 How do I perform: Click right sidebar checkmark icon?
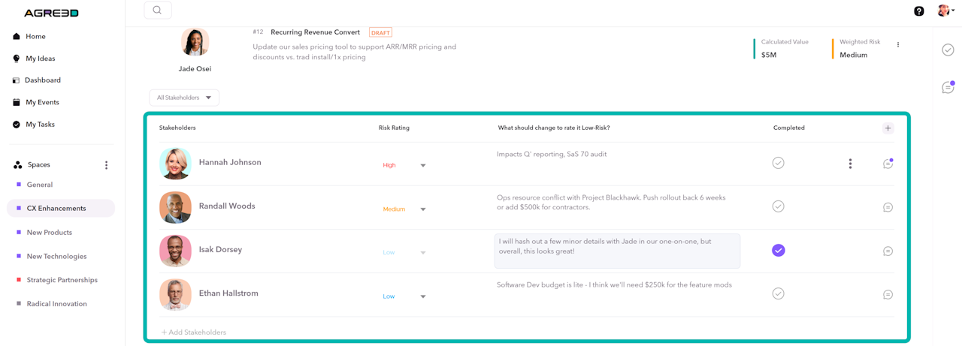948,50
